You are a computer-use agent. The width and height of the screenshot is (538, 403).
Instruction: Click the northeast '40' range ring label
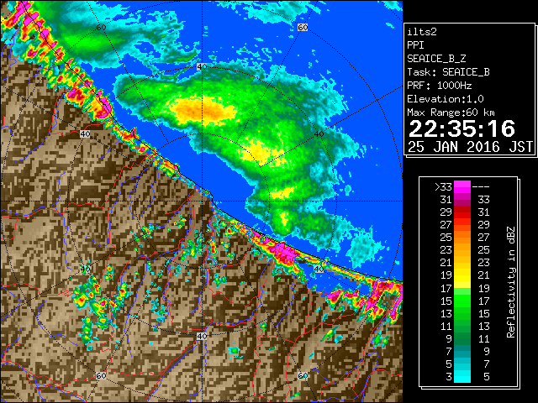coord(319,134)
